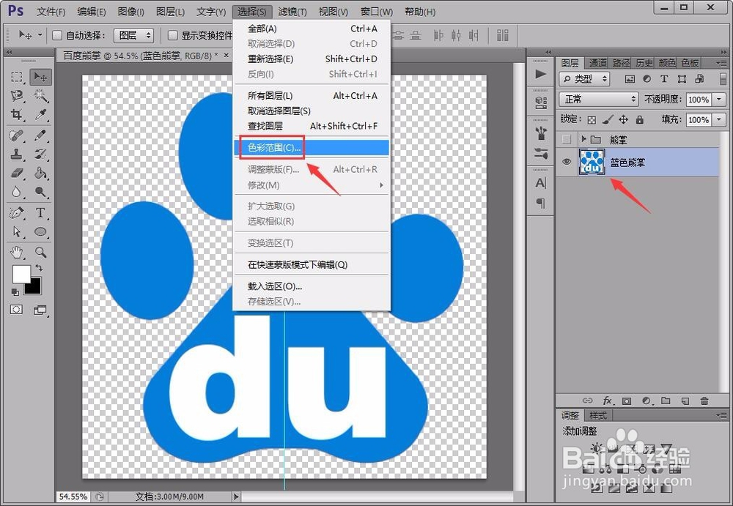Select the History Brush tool
Screen dimensions: 733x506
(x=40, y=155)
